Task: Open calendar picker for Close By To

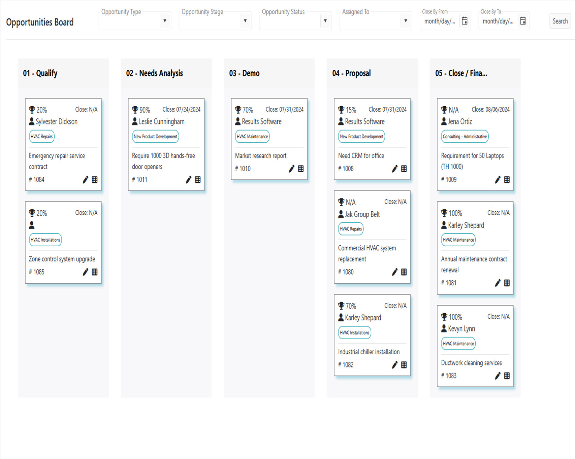Action: pyautogui.click(x=523, y=21)
